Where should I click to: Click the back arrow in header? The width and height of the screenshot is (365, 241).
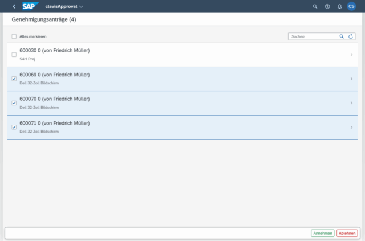(14, 6)
